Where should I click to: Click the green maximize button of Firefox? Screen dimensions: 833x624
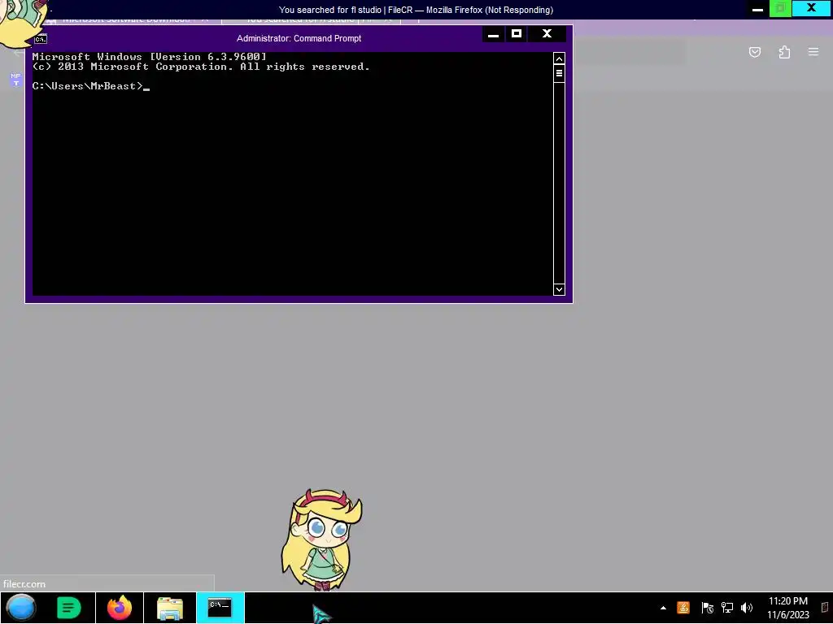[780, 8]
